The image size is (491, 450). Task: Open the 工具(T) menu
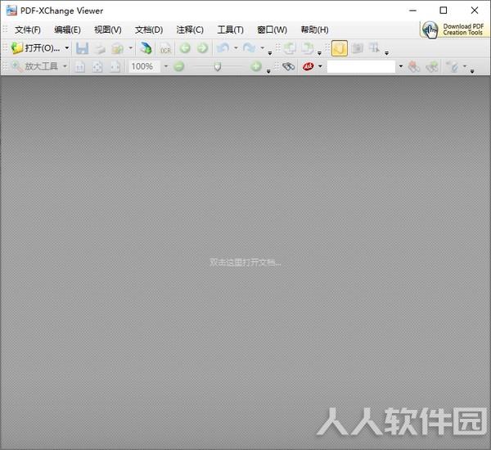231,30
